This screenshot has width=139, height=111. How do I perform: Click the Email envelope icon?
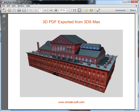click(24, 10)
